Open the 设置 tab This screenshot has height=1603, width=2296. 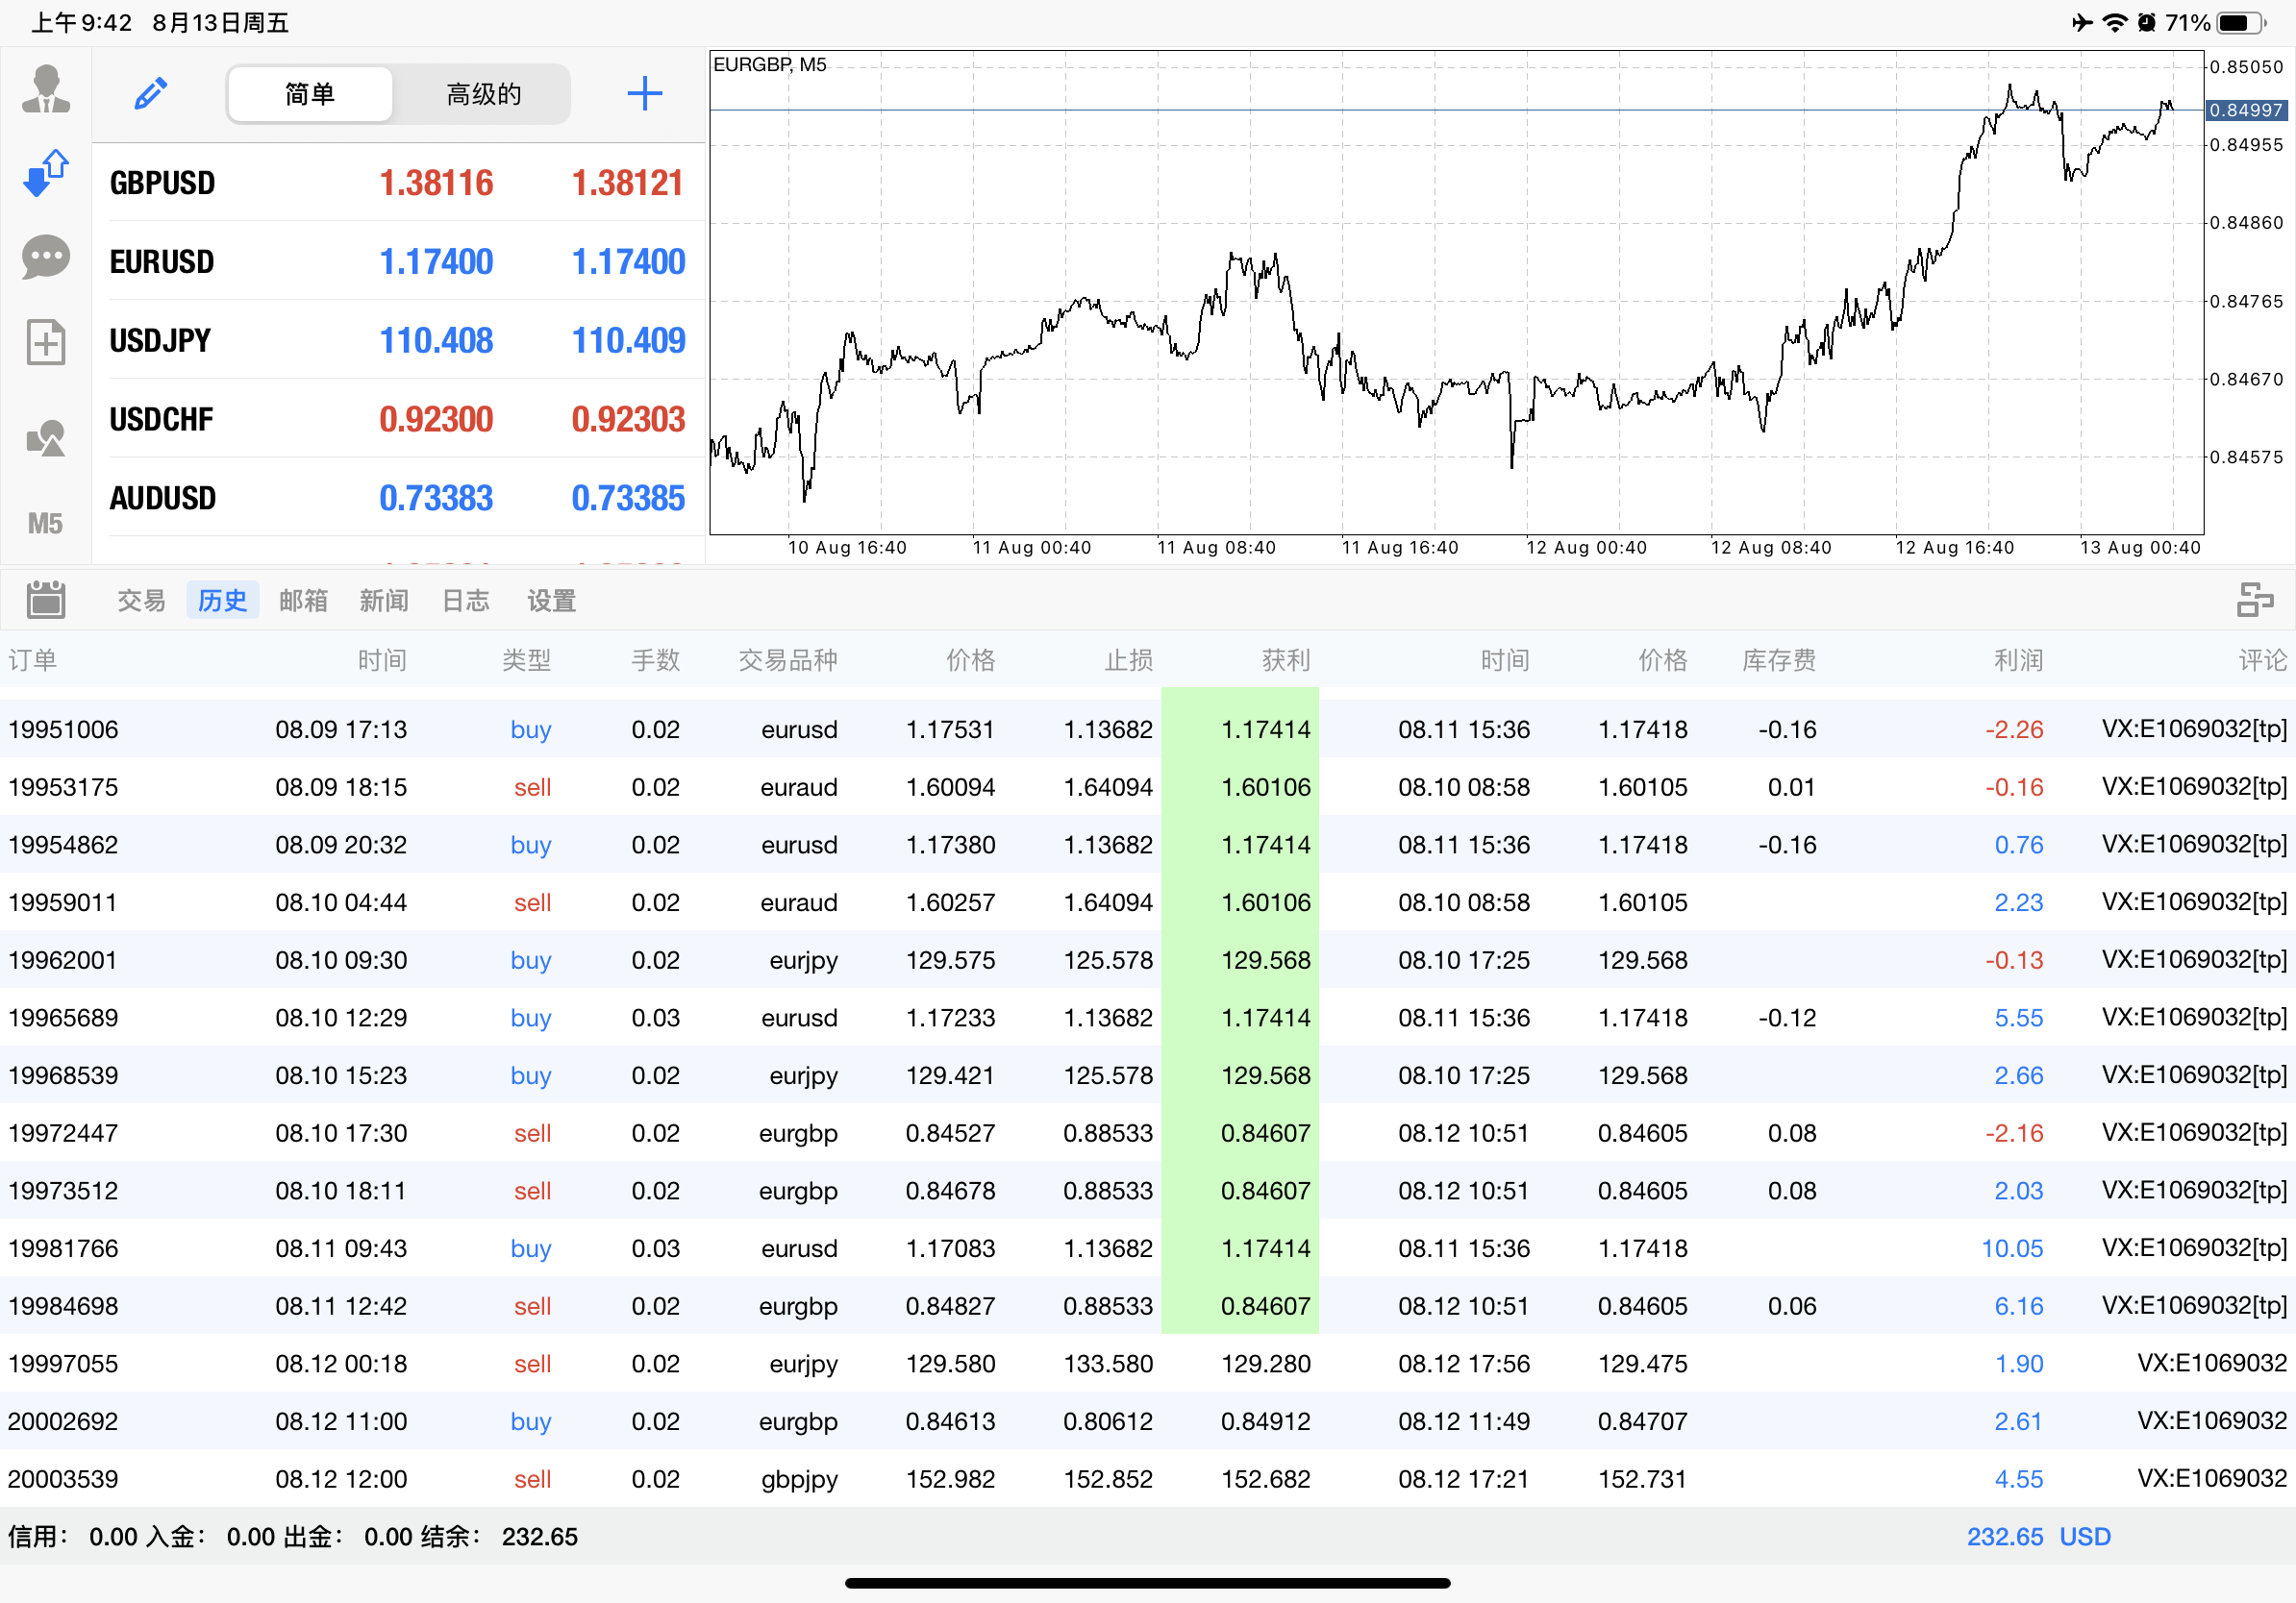pyautogui.click(x=551, y=601)
